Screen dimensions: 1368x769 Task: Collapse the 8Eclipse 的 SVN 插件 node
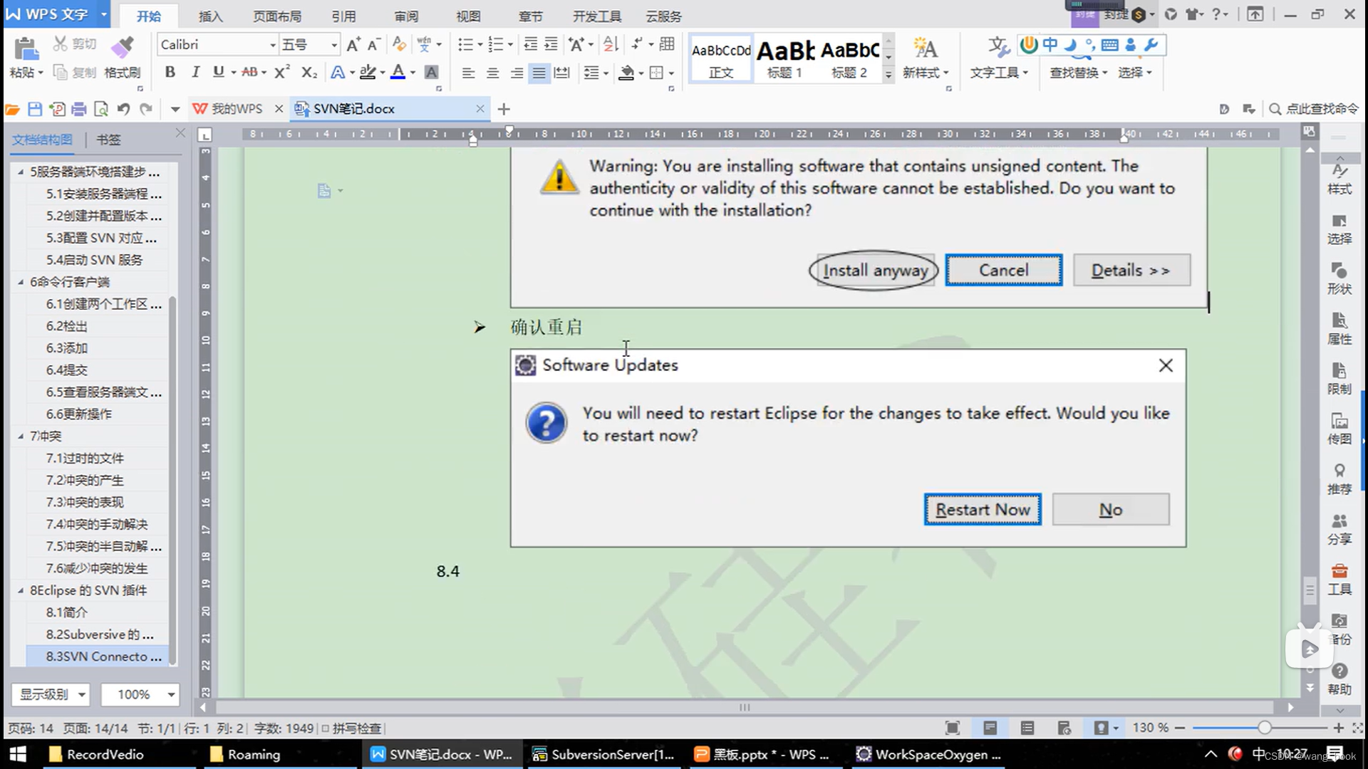[x=21, y=590]
